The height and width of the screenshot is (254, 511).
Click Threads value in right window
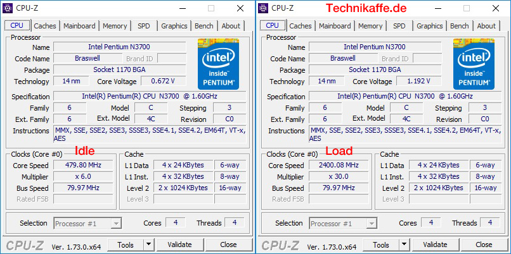(x=490, y=223)
